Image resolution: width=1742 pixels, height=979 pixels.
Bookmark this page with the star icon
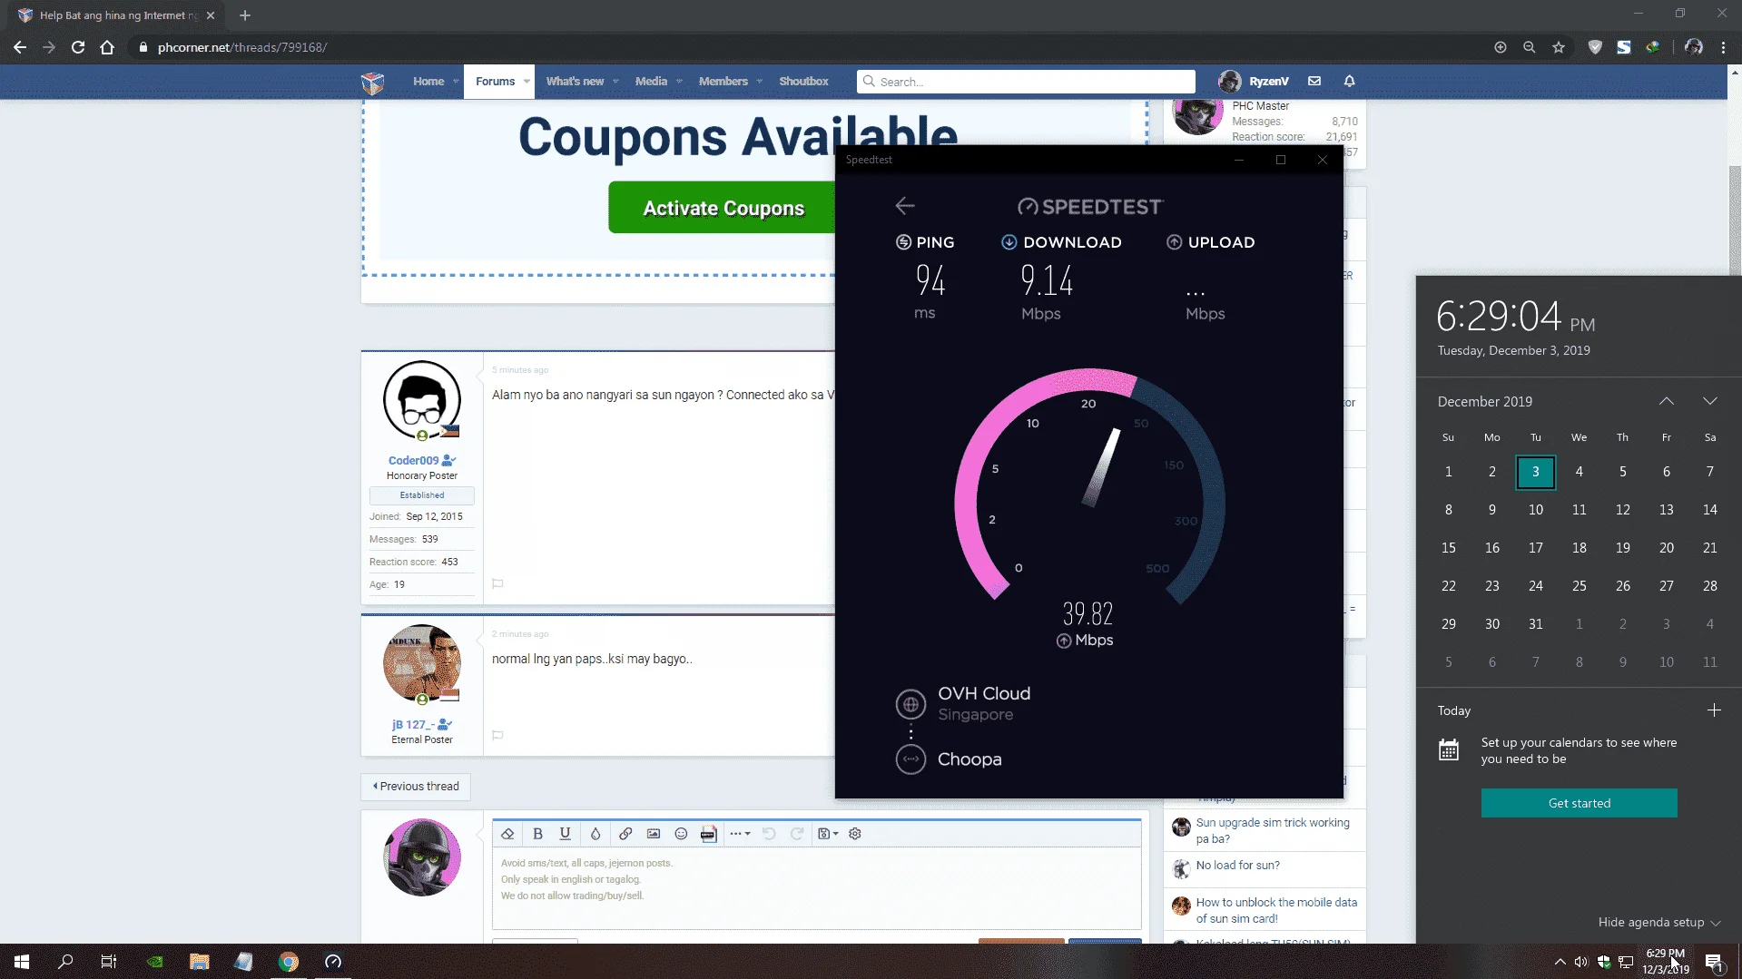[x=1559, y=47]
